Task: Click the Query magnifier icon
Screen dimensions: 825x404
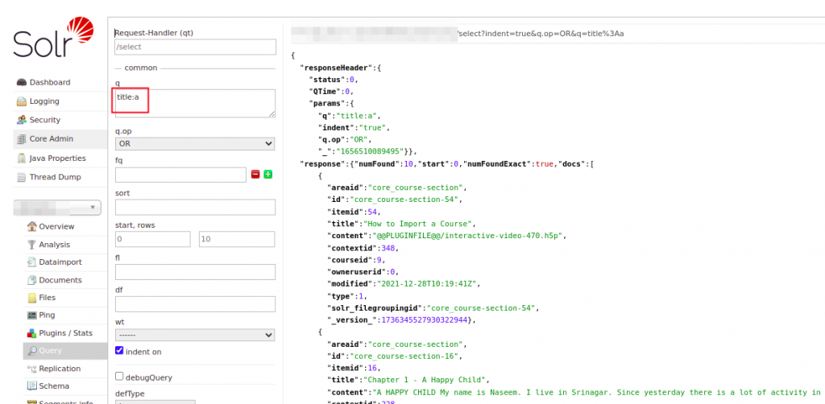Action: [31, 351]
